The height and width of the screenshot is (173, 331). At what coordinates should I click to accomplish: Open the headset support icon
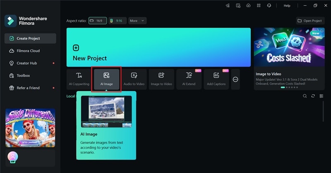point(269,6)
